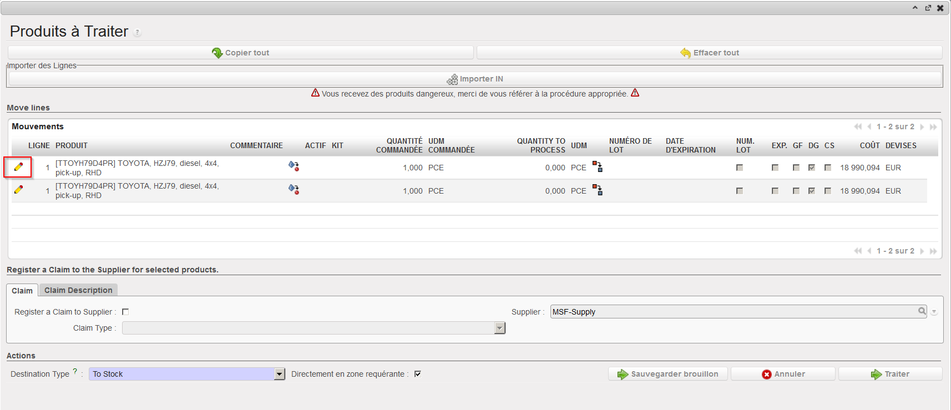Click into the MSF-Supply supplier field

point(732,312)
